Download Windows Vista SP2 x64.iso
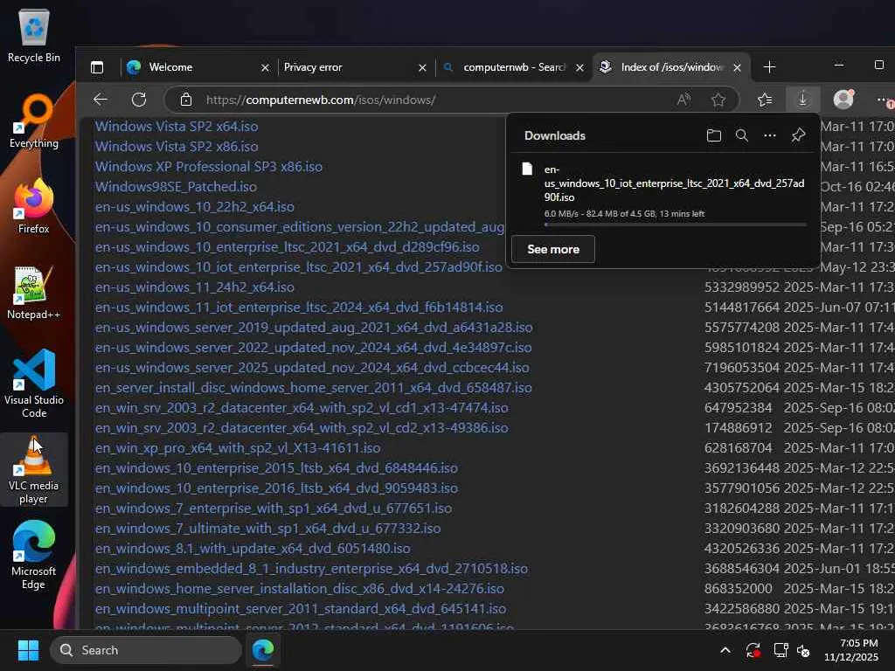This screenshot has height=671, width=895. pyautogui.click(x=177, y=126)
